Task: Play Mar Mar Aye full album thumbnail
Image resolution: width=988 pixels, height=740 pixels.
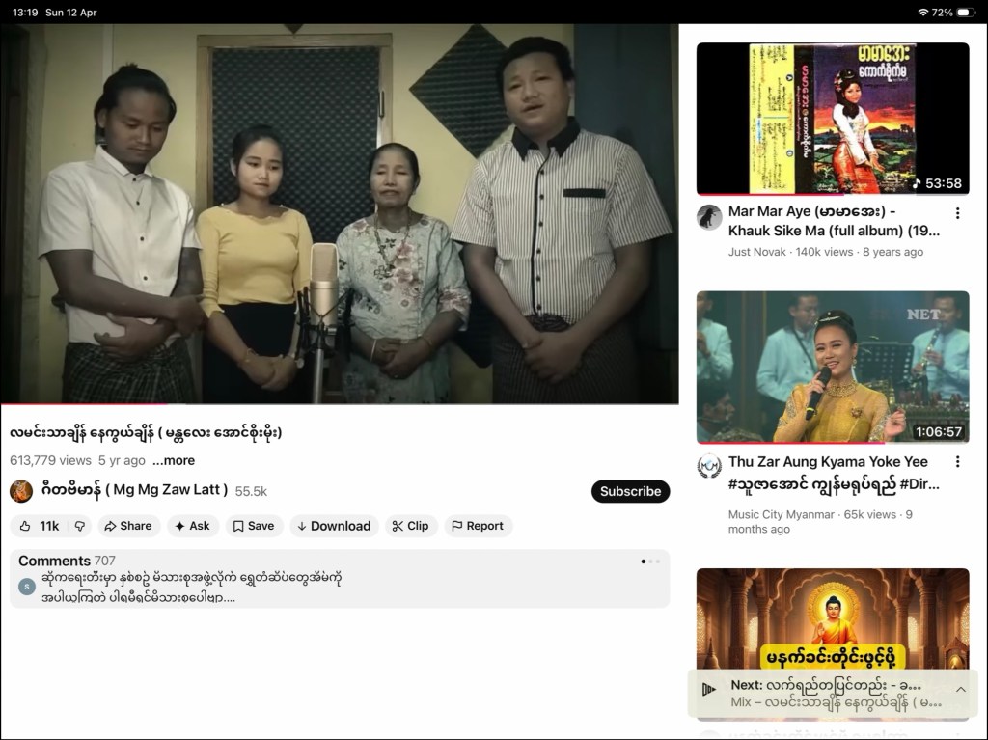Action: [x=832, y=119]
